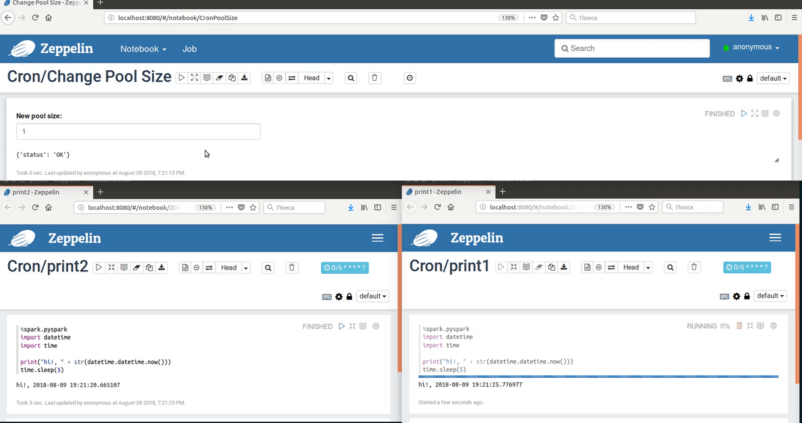Open Head revision dropdown in Cron/print1
This screenshot has width=802, height=423.
click(x=635, y=267)
